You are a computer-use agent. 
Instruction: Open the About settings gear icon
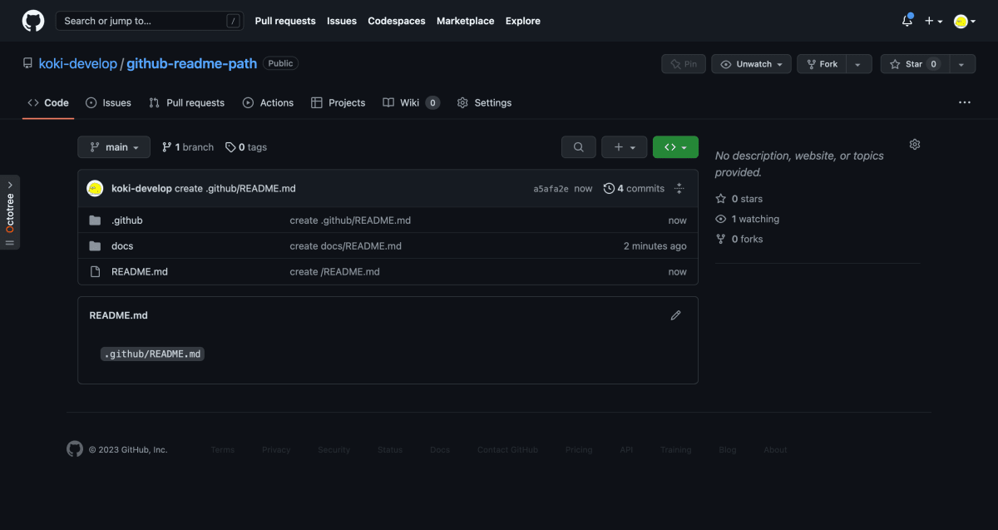pos(915,144)
